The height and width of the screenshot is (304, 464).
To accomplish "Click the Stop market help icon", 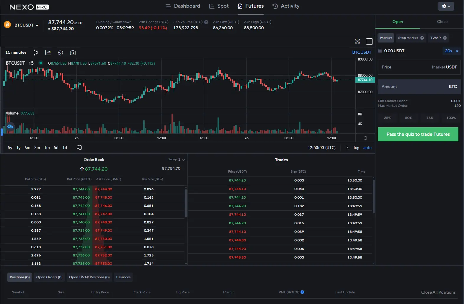I will (x=422, y=38).
